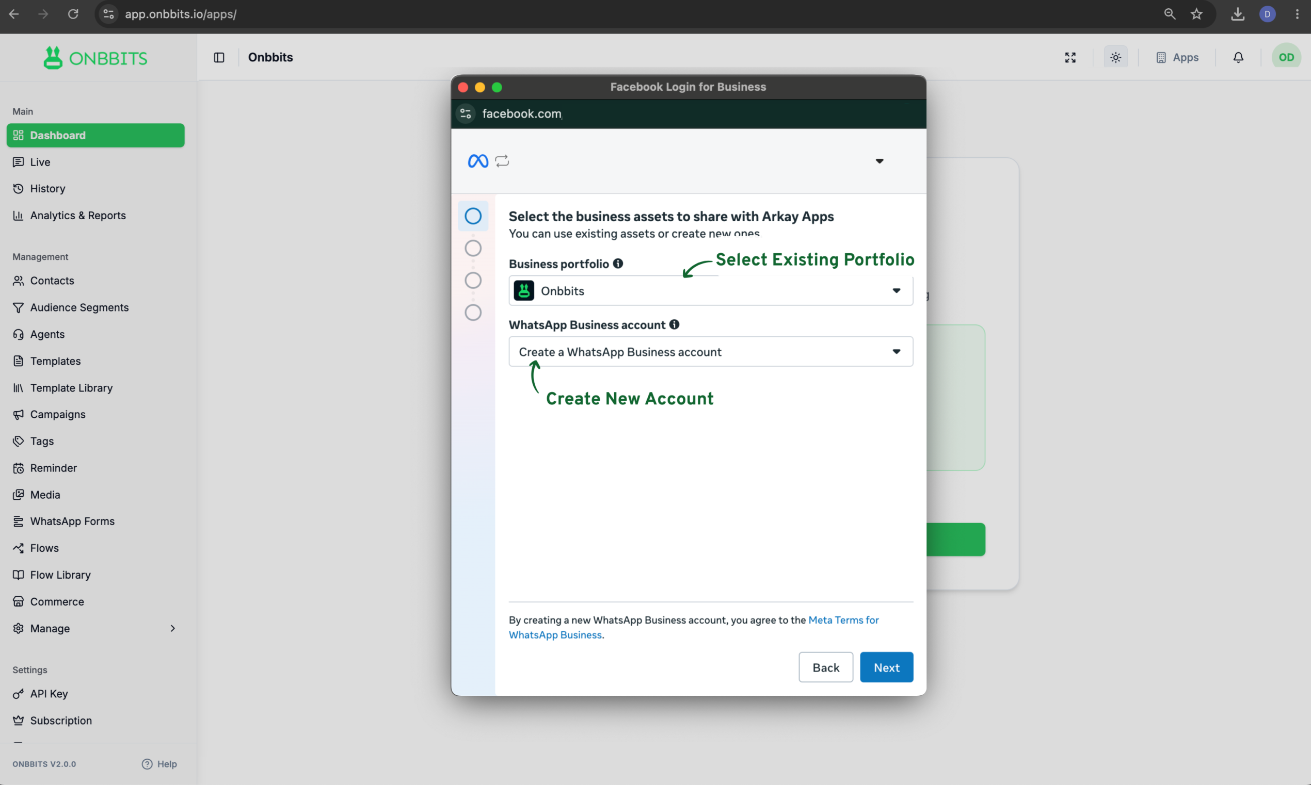Click browser address bar app.onbbits.io/apps/
Viewport: 1311px width, 785px height.
point(181,14)
